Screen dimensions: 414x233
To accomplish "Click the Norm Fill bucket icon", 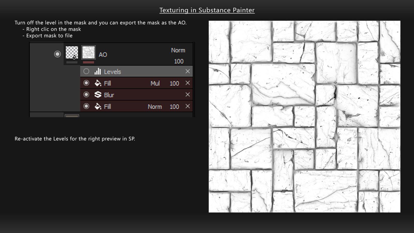I will click(x=98, y=106).
